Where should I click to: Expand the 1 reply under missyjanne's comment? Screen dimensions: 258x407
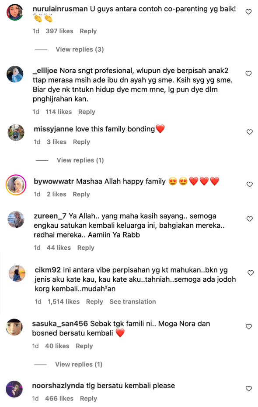[80, 160]
